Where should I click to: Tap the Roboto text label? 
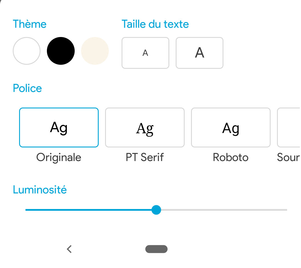coord(231,158)
